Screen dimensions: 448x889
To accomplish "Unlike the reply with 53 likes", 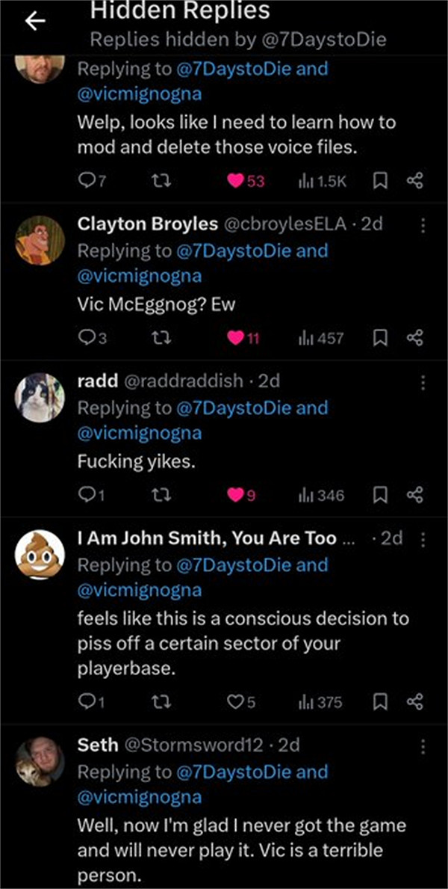I will 235,181.
